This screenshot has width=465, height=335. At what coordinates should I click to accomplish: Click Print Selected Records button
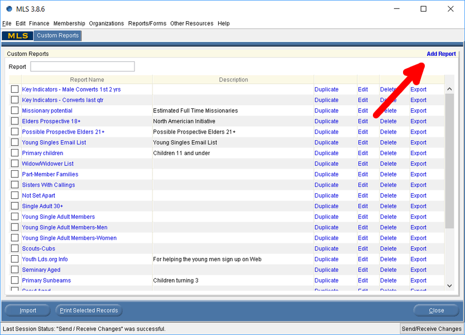coord(89,310)
